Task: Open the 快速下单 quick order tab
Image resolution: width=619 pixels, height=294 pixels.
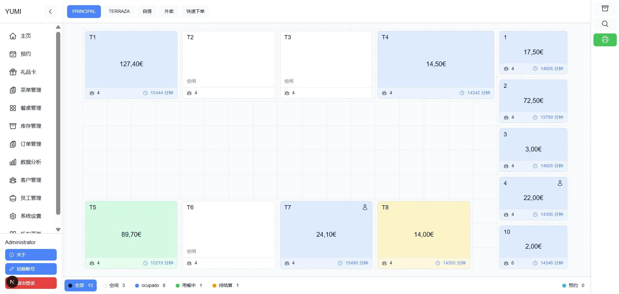Action: point(195,12)
